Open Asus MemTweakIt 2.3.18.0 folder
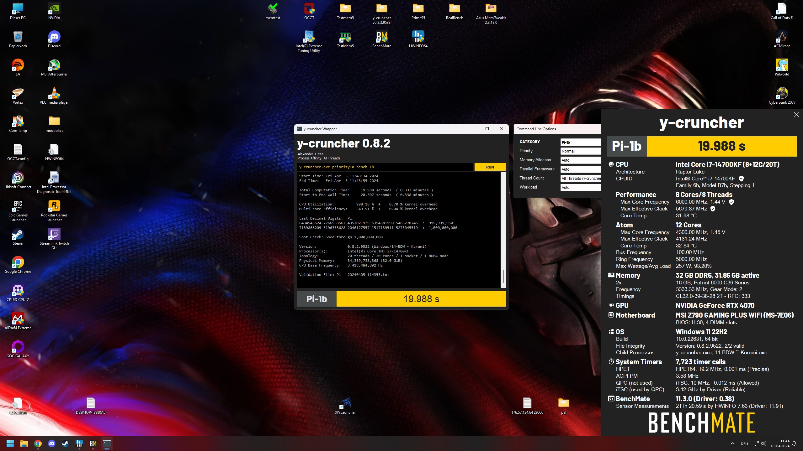The height and width of the screenshot is (451, 803). (491, 14)
